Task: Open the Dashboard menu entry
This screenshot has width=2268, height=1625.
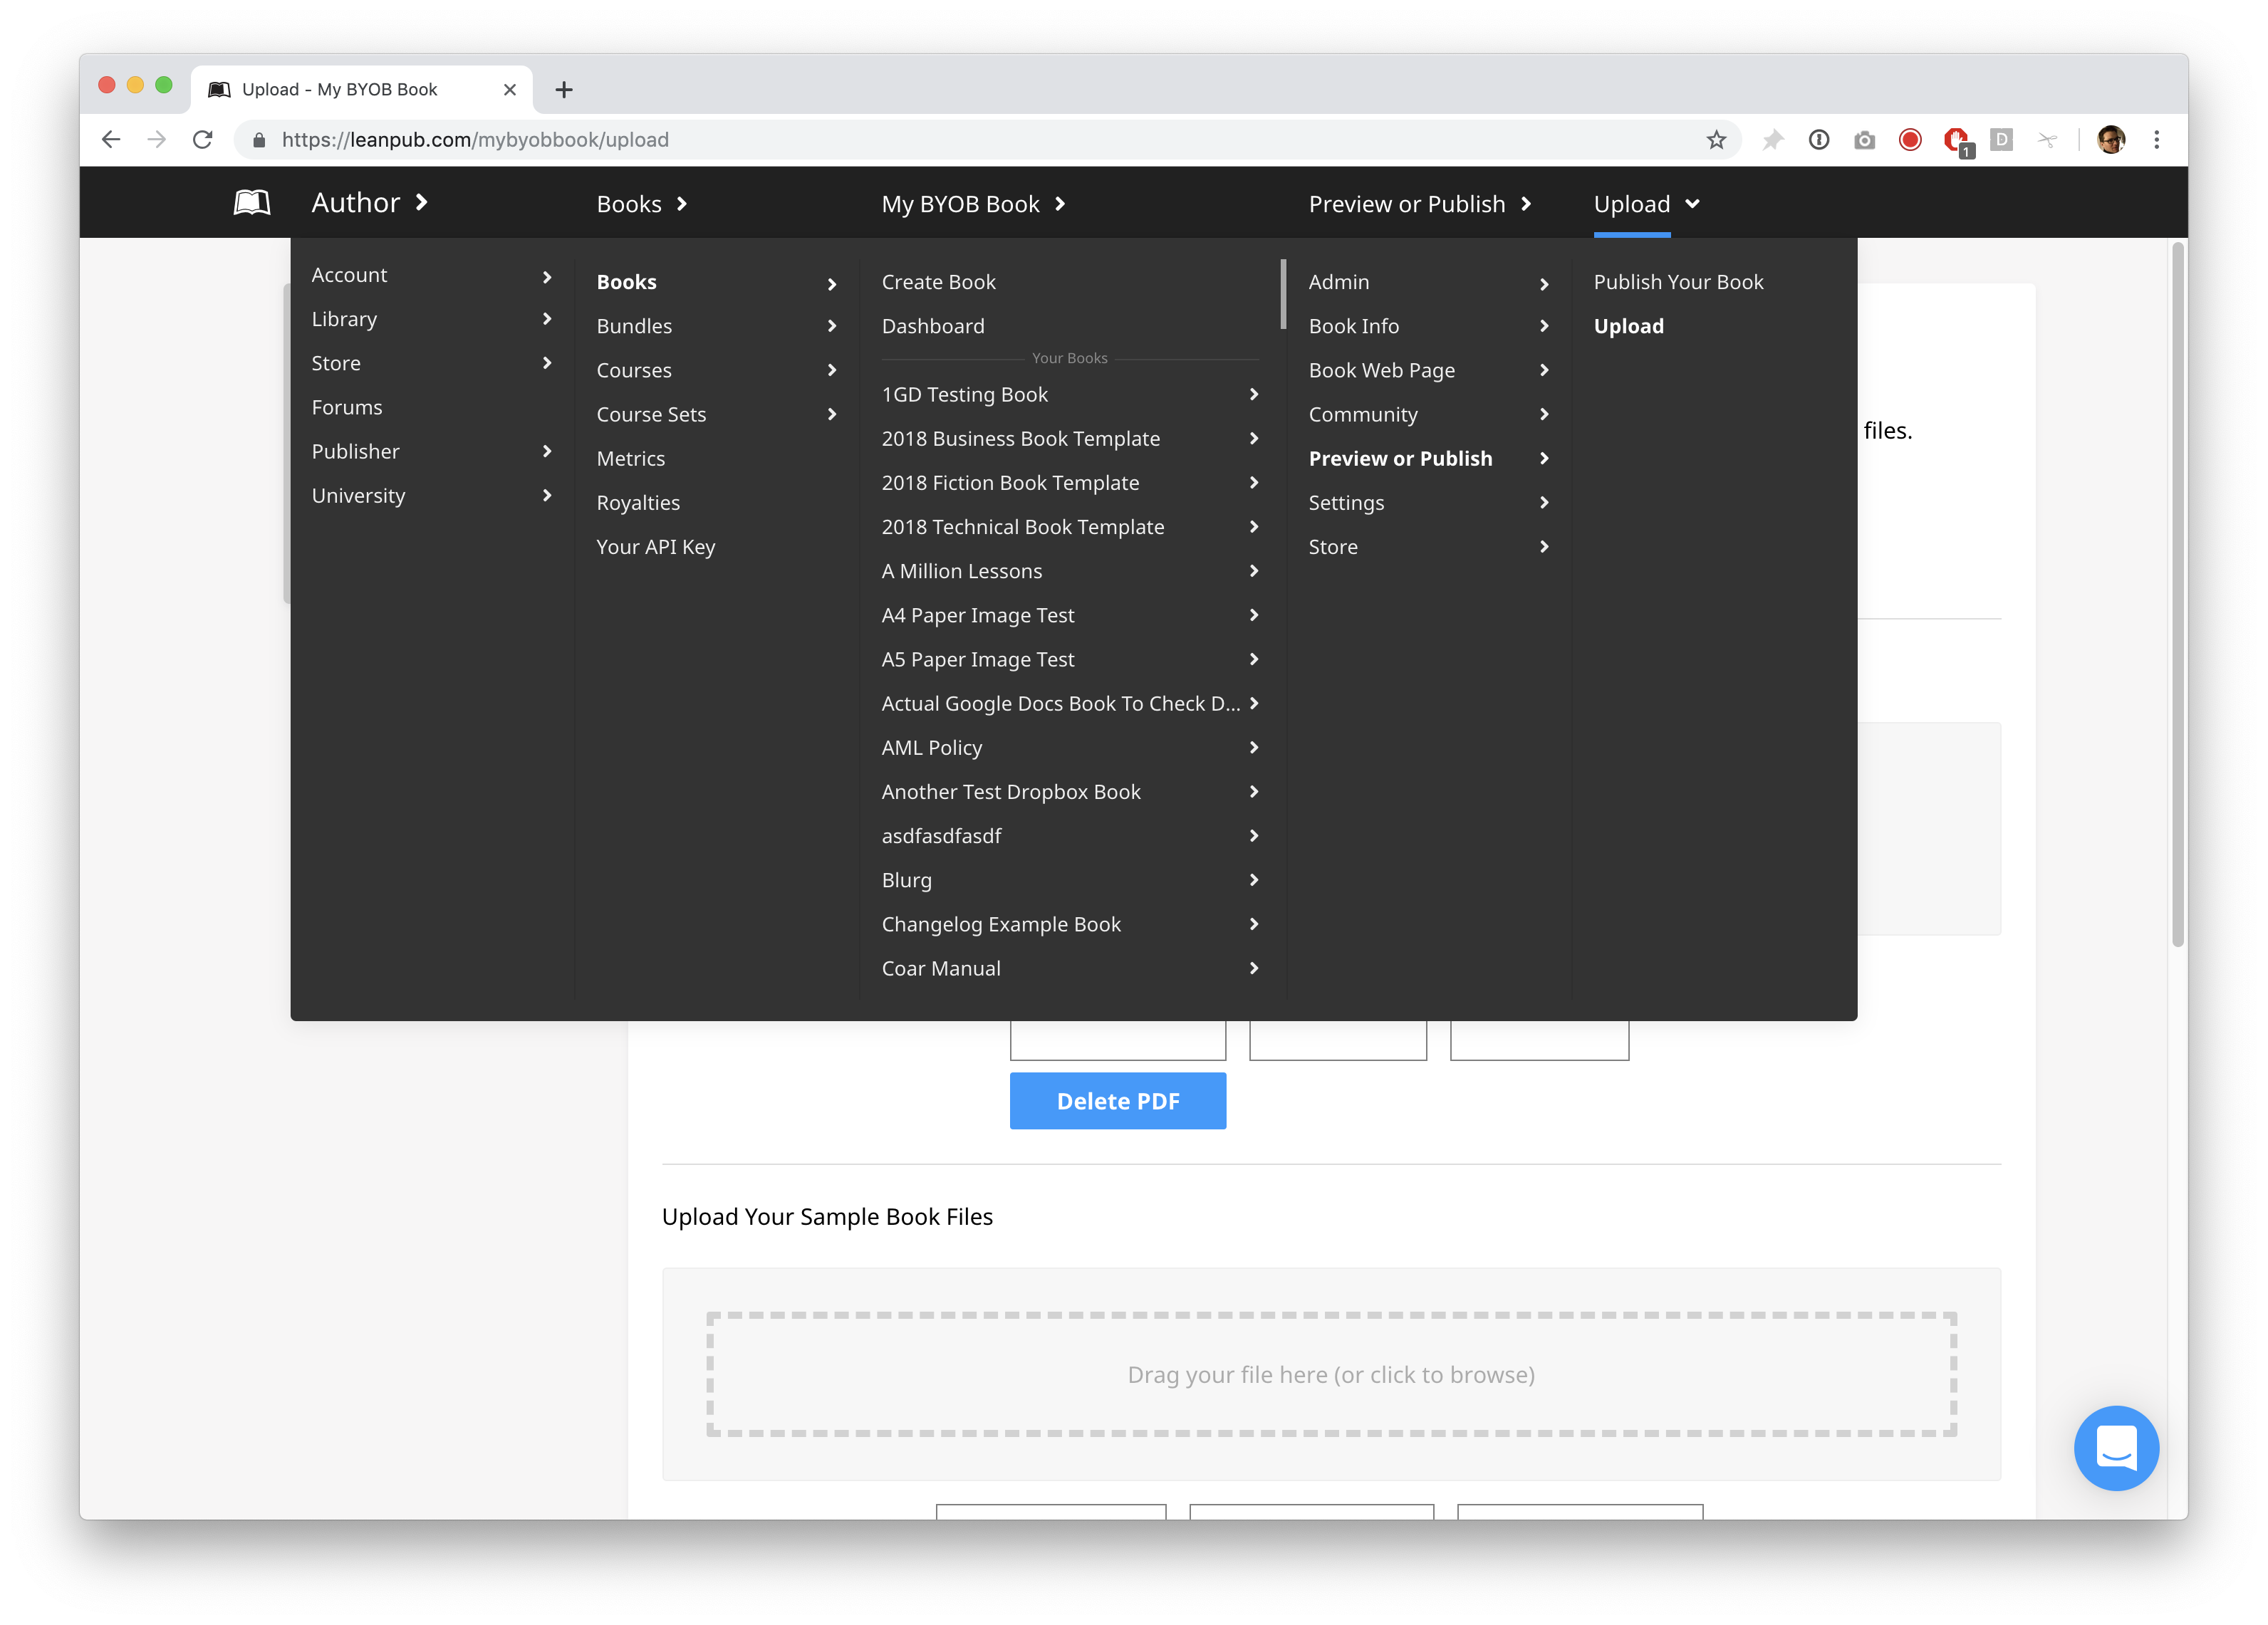Action: (932, 326)
